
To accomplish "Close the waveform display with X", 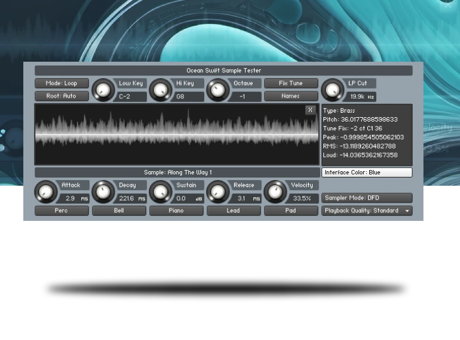I will 310,110.
